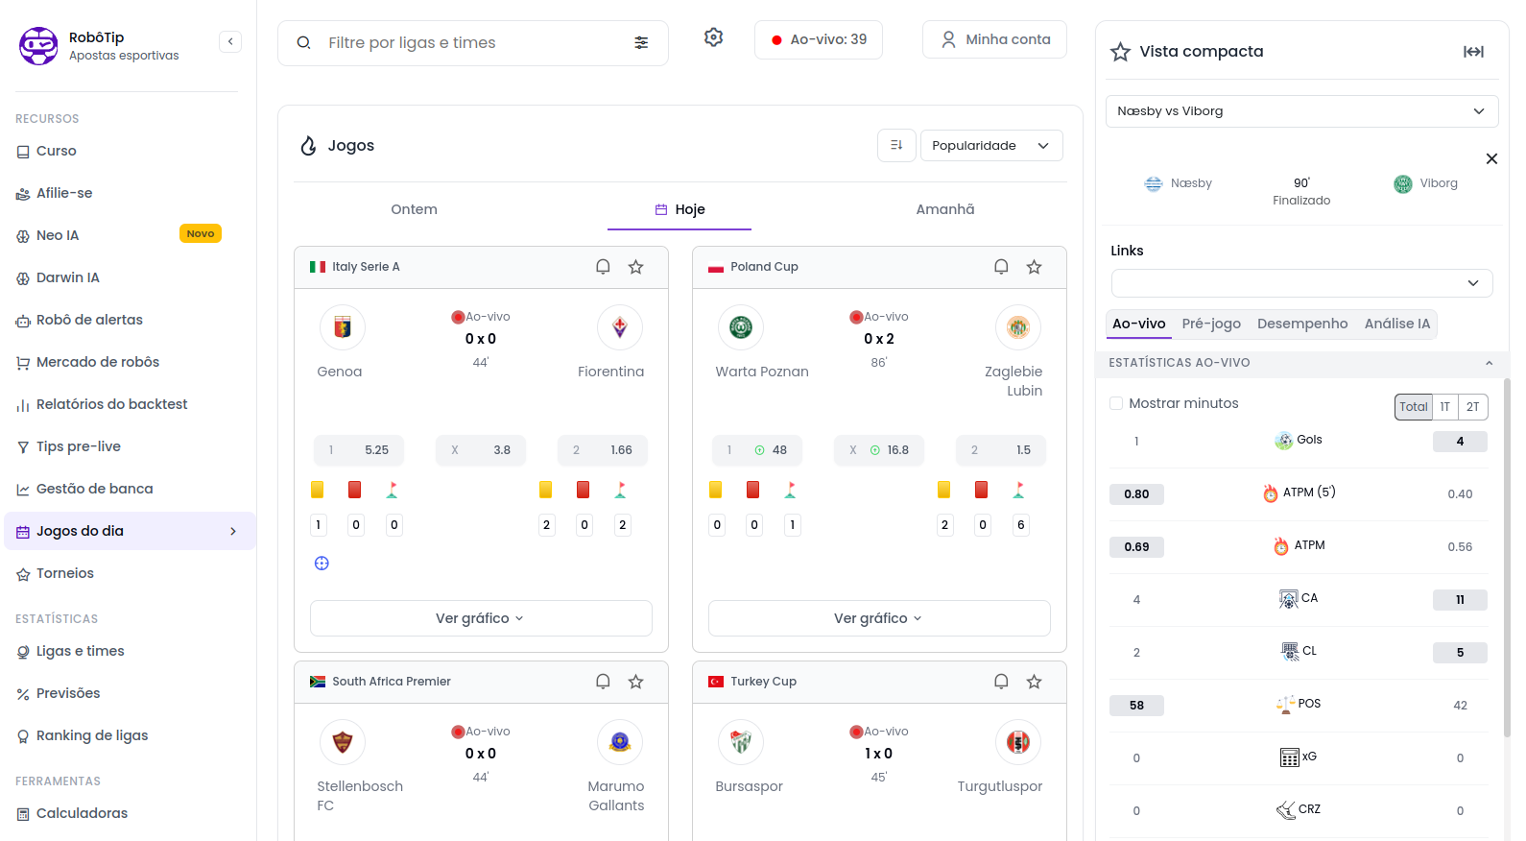1526x841 pixels.
Task: Collapse the sidebar with the chevron button
Action: pos(230,41)
